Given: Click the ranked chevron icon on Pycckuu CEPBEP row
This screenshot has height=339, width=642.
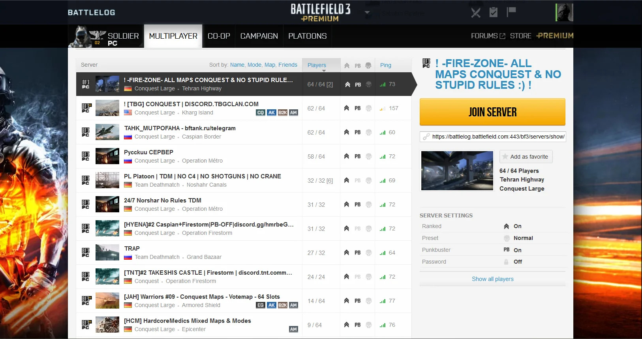Looking at the screenshot, I should (346, 156).
